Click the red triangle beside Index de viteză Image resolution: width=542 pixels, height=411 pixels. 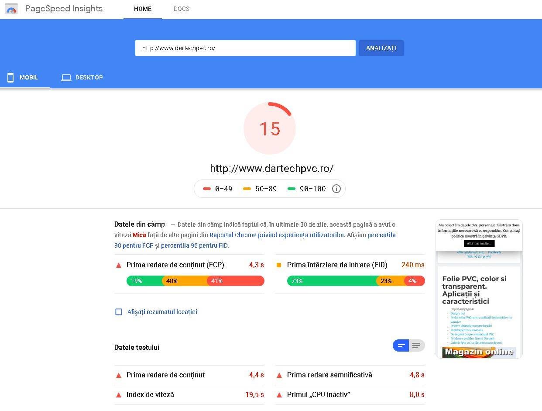(x=118, y=395)
